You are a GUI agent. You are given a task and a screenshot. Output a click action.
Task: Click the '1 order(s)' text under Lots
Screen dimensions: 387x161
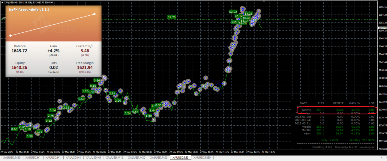(x=54, y=72)
